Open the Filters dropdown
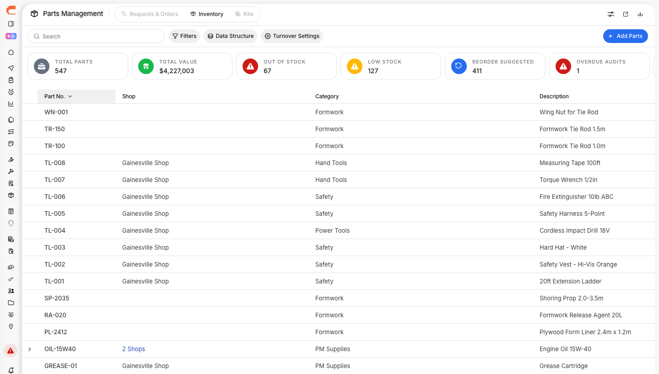659x374 pixels. 184,36
